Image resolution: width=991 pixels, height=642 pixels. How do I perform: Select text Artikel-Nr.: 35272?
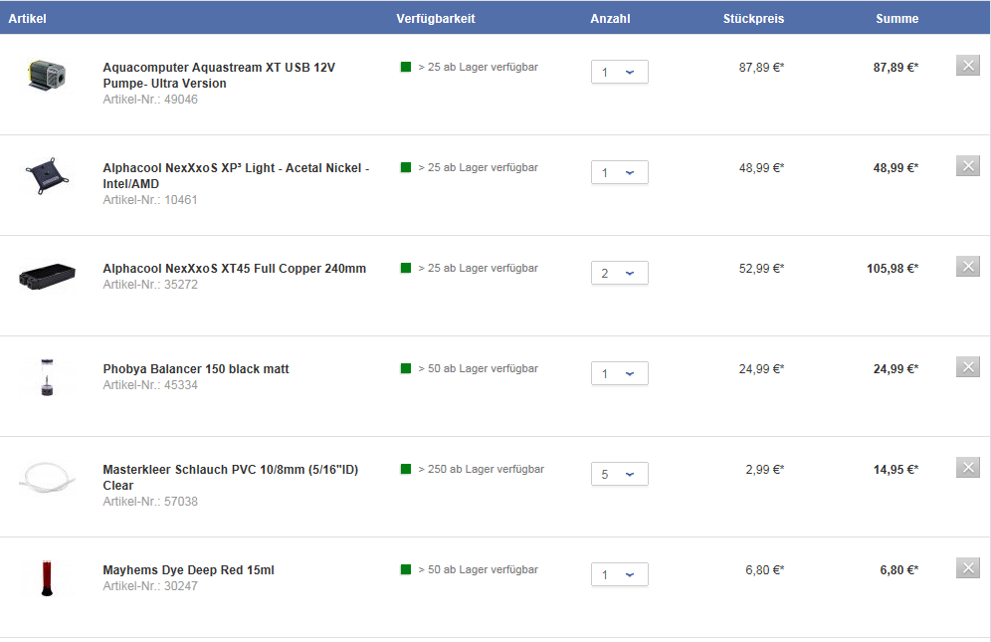click(x=150, y=285)
